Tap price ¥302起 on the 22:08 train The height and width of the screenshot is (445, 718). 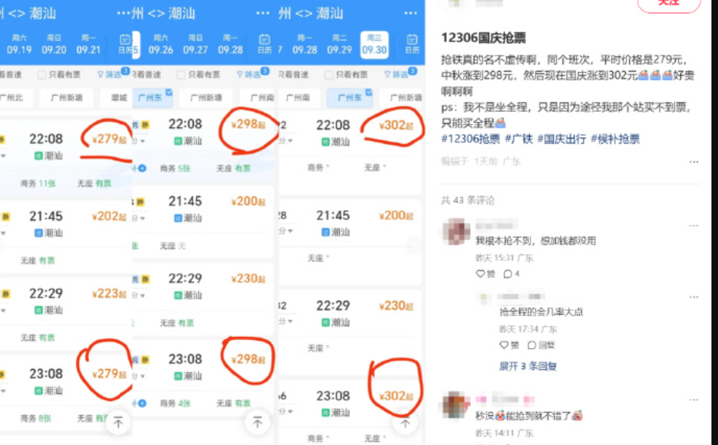396,126
